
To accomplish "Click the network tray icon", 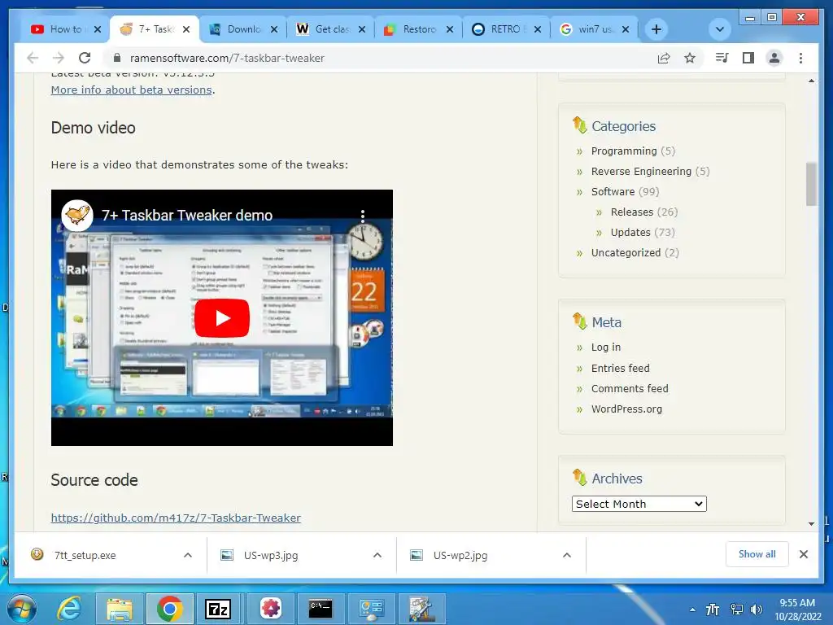I will (x=736, y=610).
